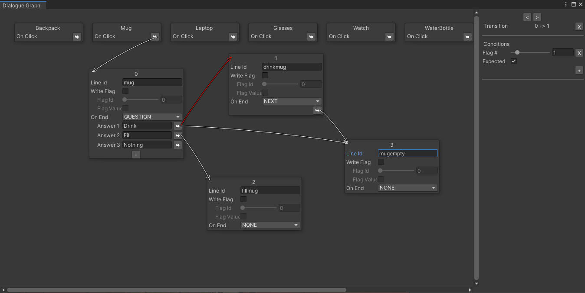
Task: Maximize the Dialogue Graph window
Action: [573, 4]
